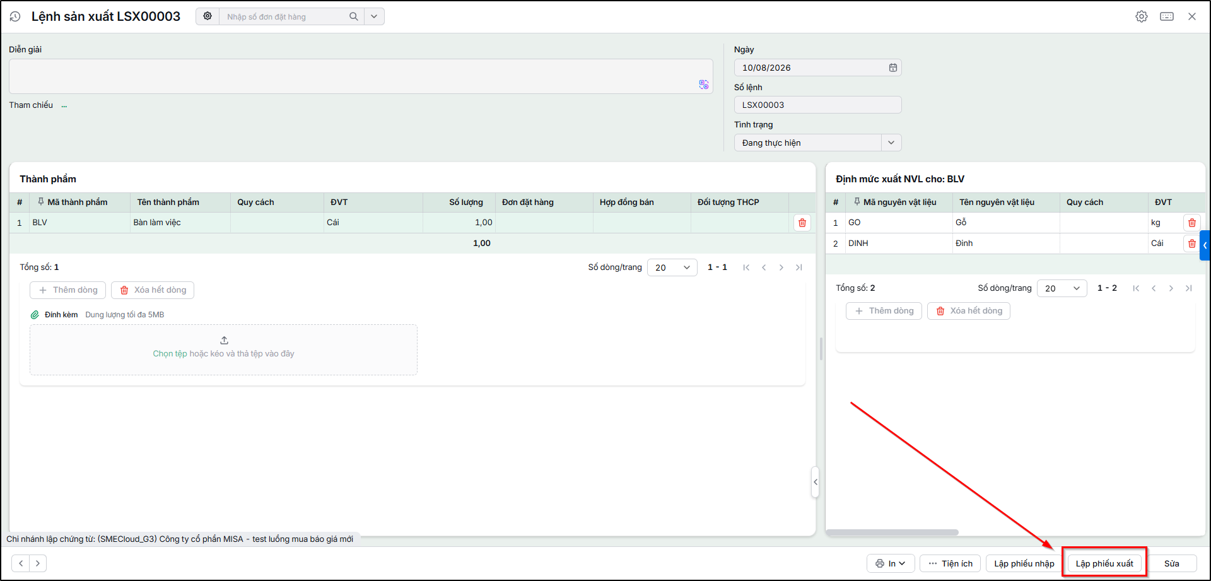Go to the next production order

tap(38, 563)
